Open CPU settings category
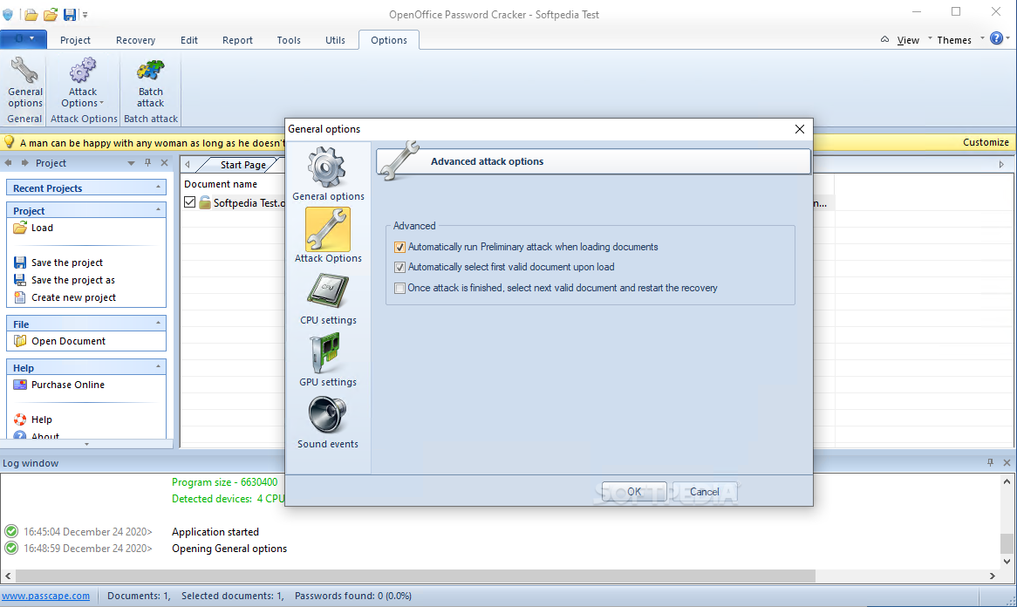 328,297
